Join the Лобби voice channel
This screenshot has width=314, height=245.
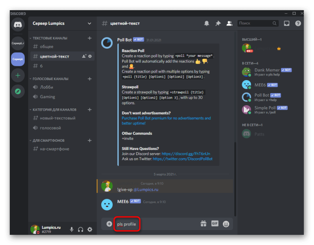[62, 87]
